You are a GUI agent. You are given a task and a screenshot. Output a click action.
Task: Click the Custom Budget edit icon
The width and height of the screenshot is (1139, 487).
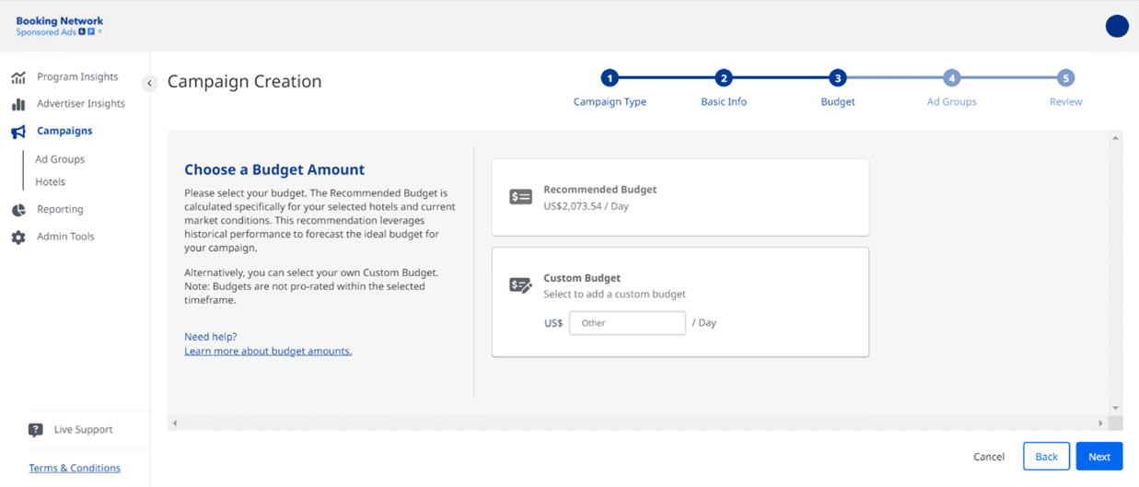click(521, 285)
